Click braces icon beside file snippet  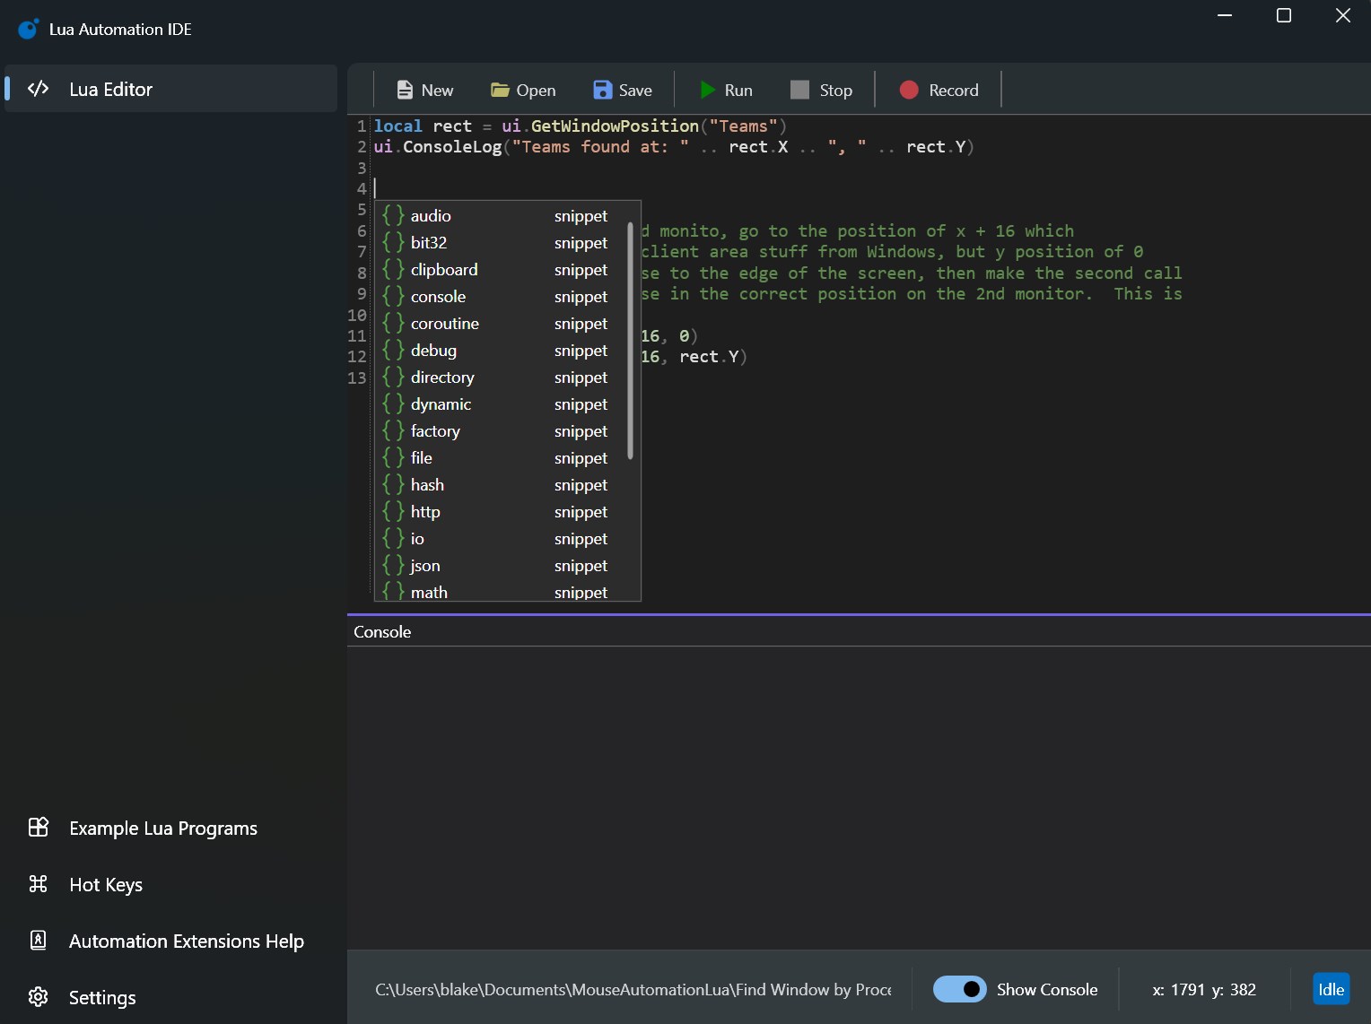click(393, 457)
